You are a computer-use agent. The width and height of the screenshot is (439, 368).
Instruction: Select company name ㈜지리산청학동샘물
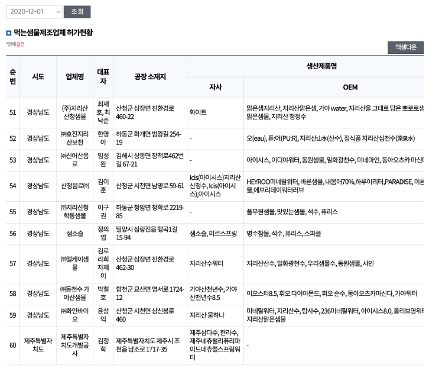[75, 212]
